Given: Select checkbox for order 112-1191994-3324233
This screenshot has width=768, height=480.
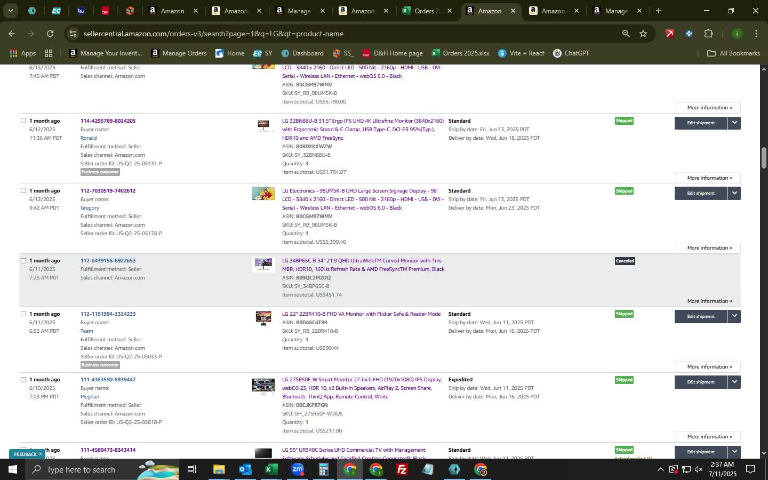Looking at the screenshot, I should pos(23,314).
